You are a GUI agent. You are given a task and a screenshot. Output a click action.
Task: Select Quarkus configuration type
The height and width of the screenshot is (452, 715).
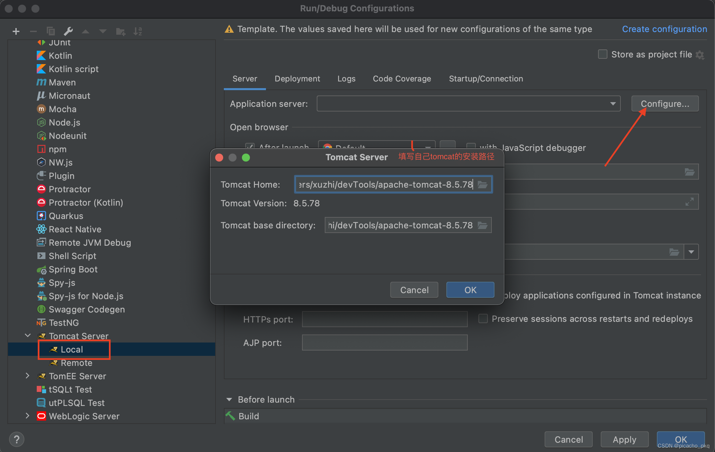tap(66, 216)
